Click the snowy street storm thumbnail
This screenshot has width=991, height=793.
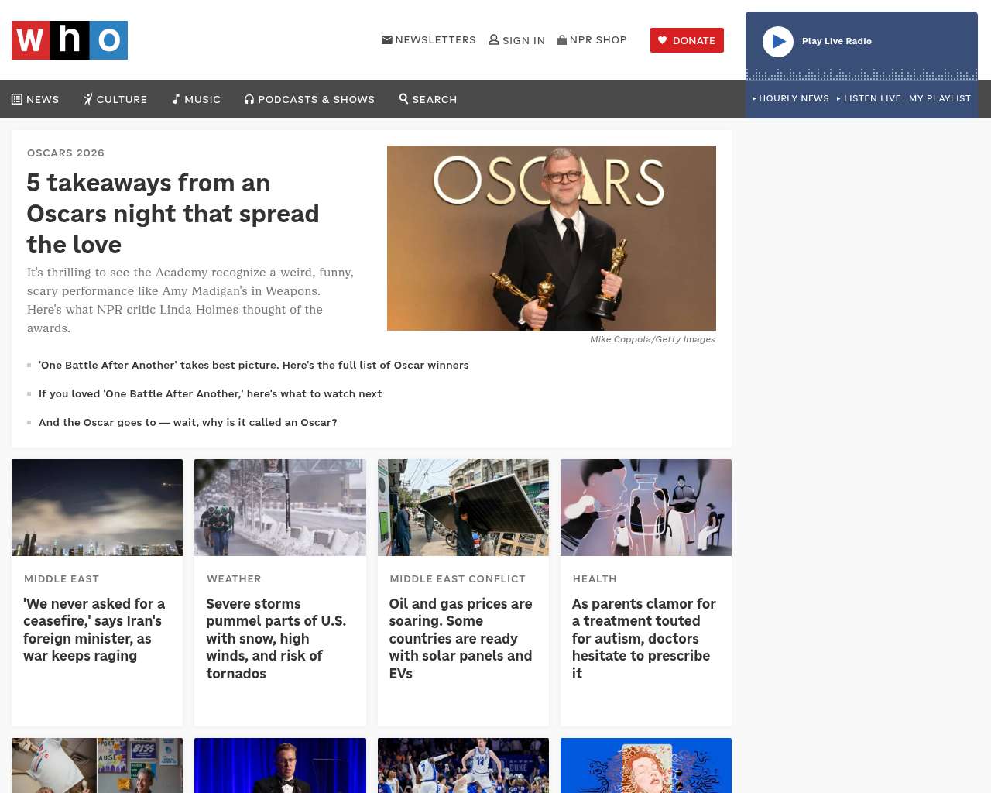click(x=280, y=507)
